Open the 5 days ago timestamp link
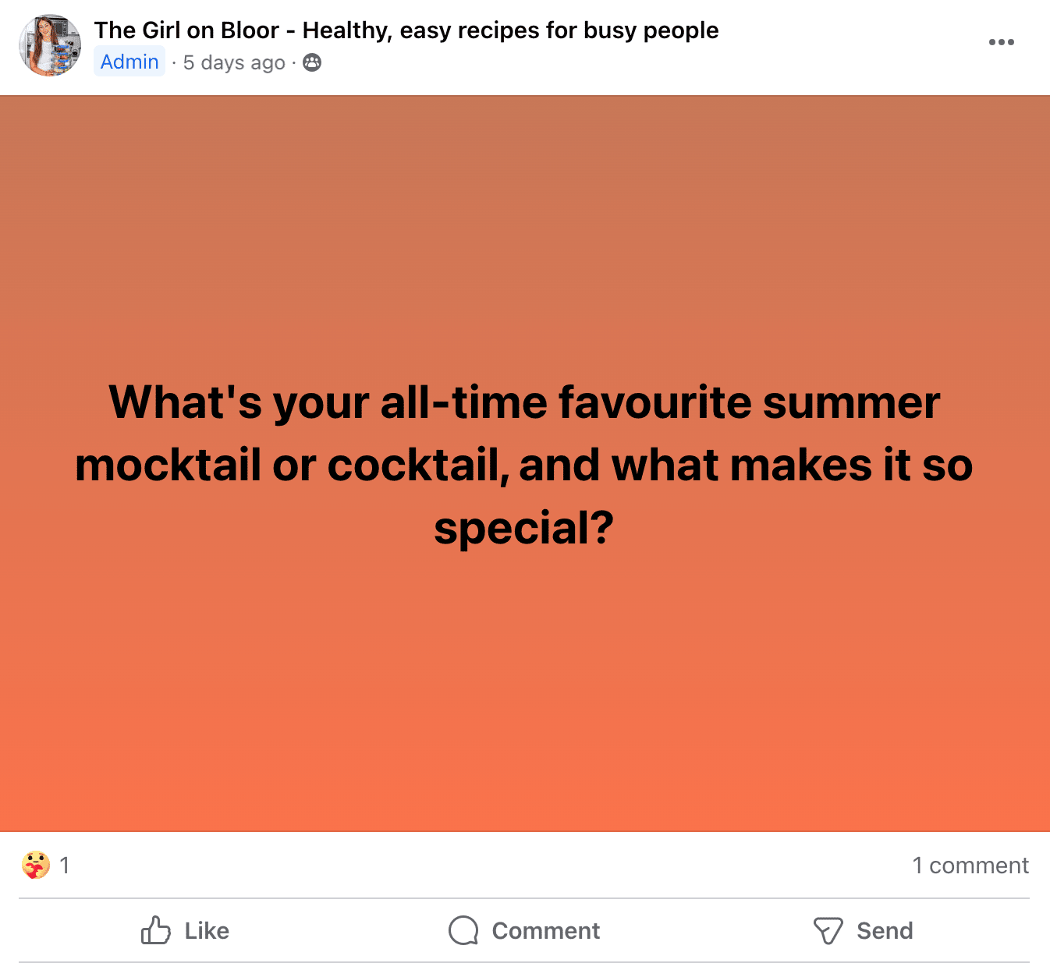 (234, 62)
